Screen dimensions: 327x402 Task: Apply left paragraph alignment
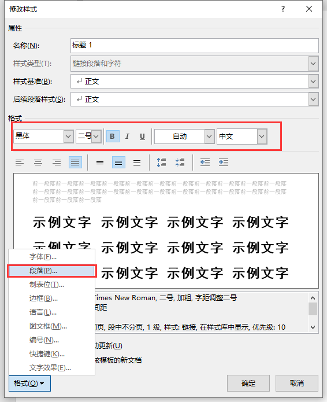(x=20, y=163)
